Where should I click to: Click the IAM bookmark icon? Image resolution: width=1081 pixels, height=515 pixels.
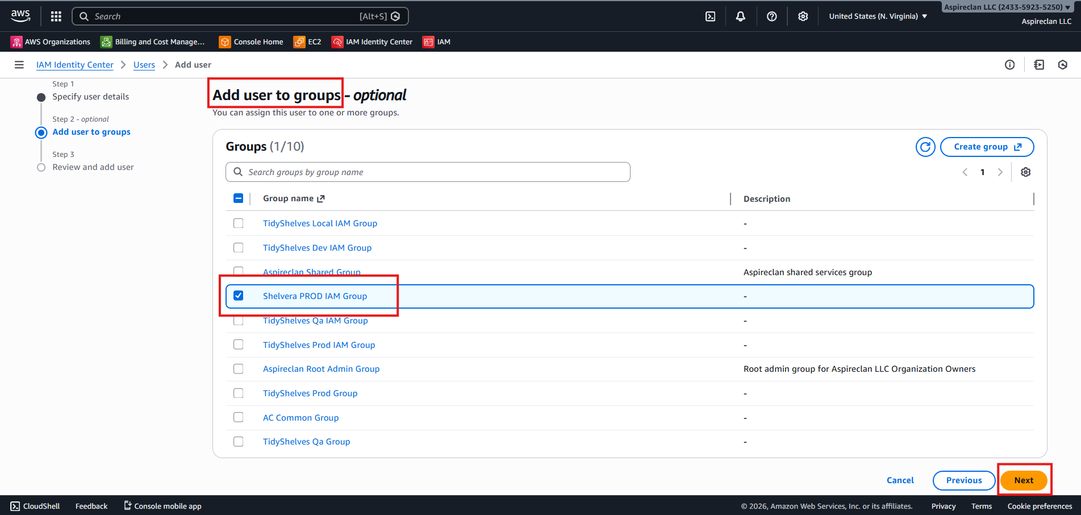(428, 42)
